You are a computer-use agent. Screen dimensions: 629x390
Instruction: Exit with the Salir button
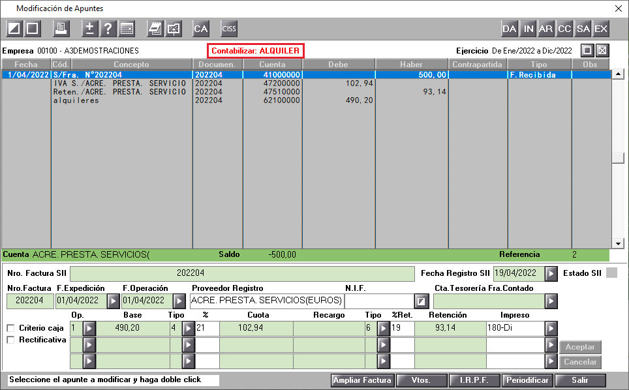(x=580, y=380)
